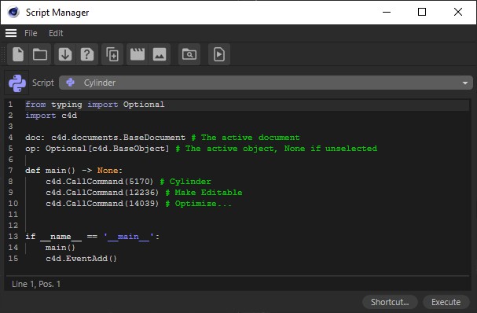The image size is (477, 313).
Task: Expand the Script dropdown showing Cylinder
Action: click(x=266, y=83)
